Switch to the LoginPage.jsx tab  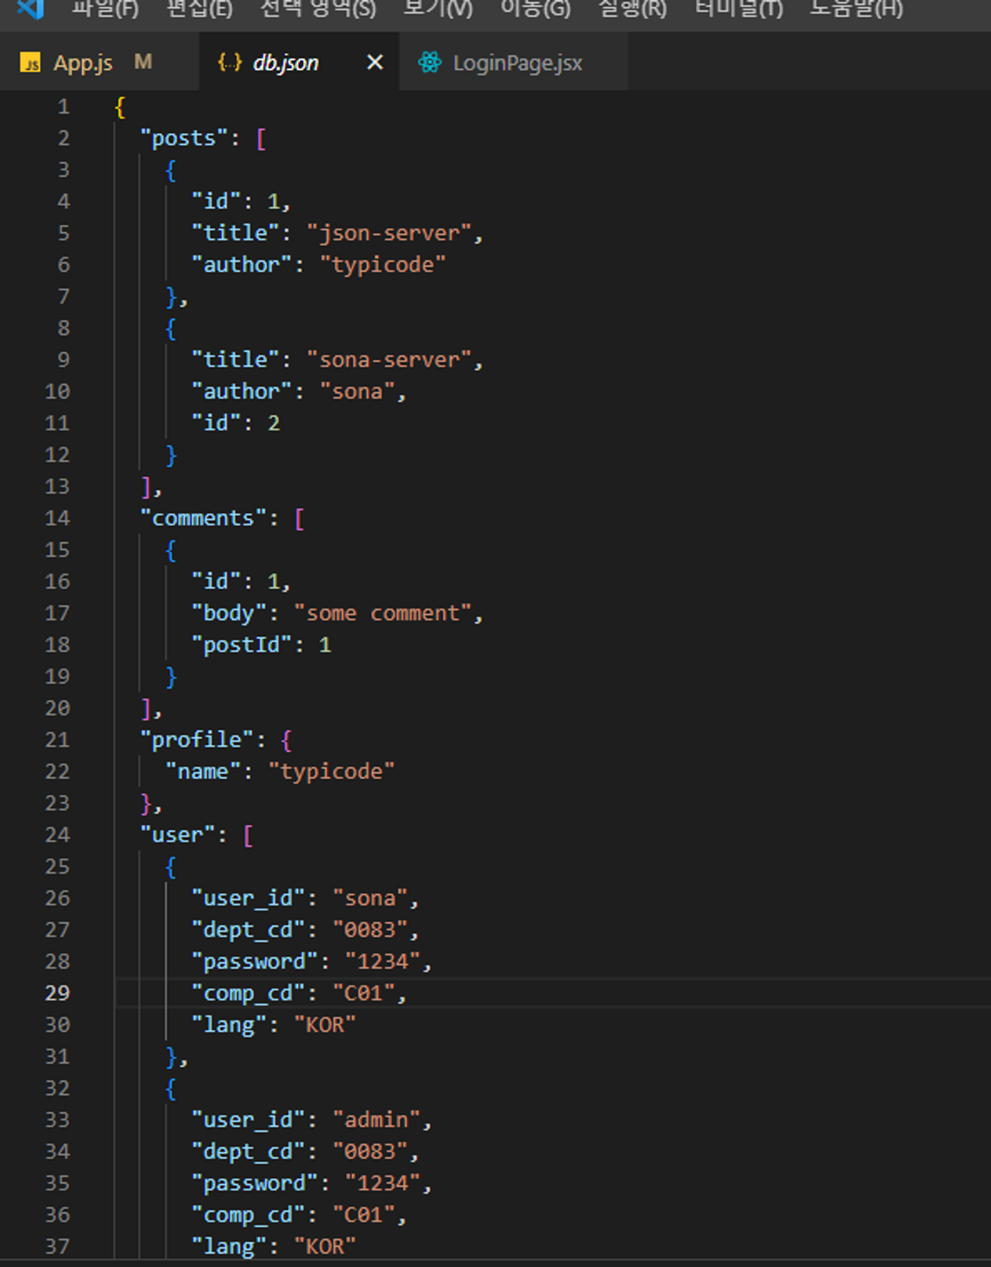pyautogui.click(x=517, y=62)
